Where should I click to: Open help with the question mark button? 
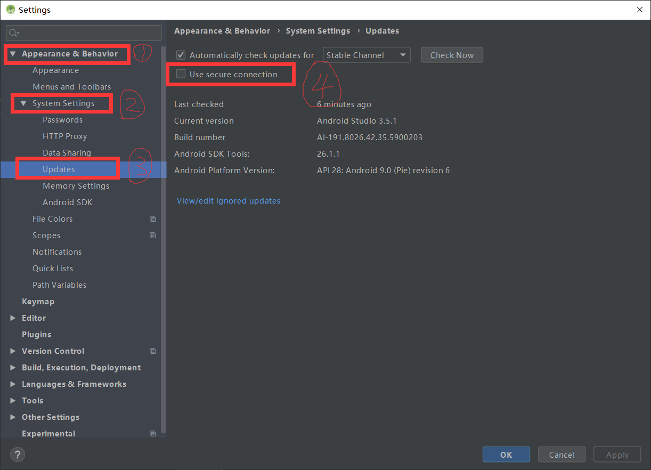tap(18, 455)
